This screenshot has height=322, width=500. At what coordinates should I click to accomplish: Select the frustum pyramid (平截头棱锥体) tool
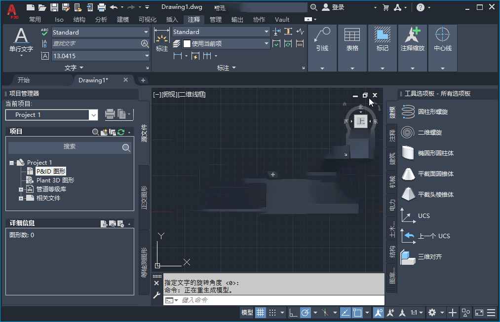427,195
